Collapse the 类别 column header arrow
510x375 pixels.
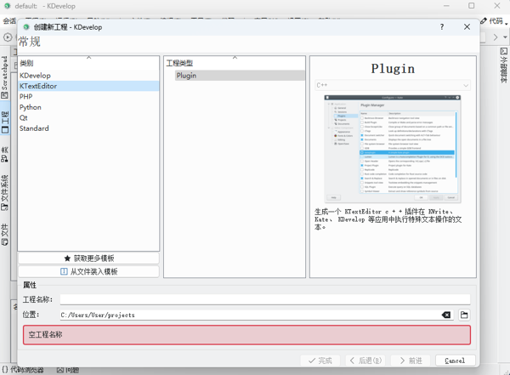tap(88, 58)
